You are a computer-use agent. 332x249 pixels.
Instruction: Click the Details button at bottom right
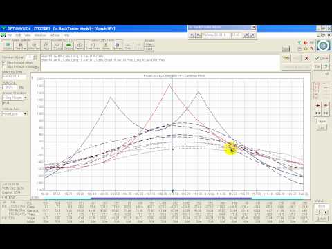click(322, 219)
